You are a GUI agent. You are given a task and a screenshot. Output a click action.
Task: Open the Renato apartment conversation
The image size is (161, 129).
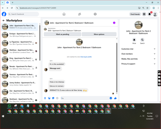[x=20, y=68]
